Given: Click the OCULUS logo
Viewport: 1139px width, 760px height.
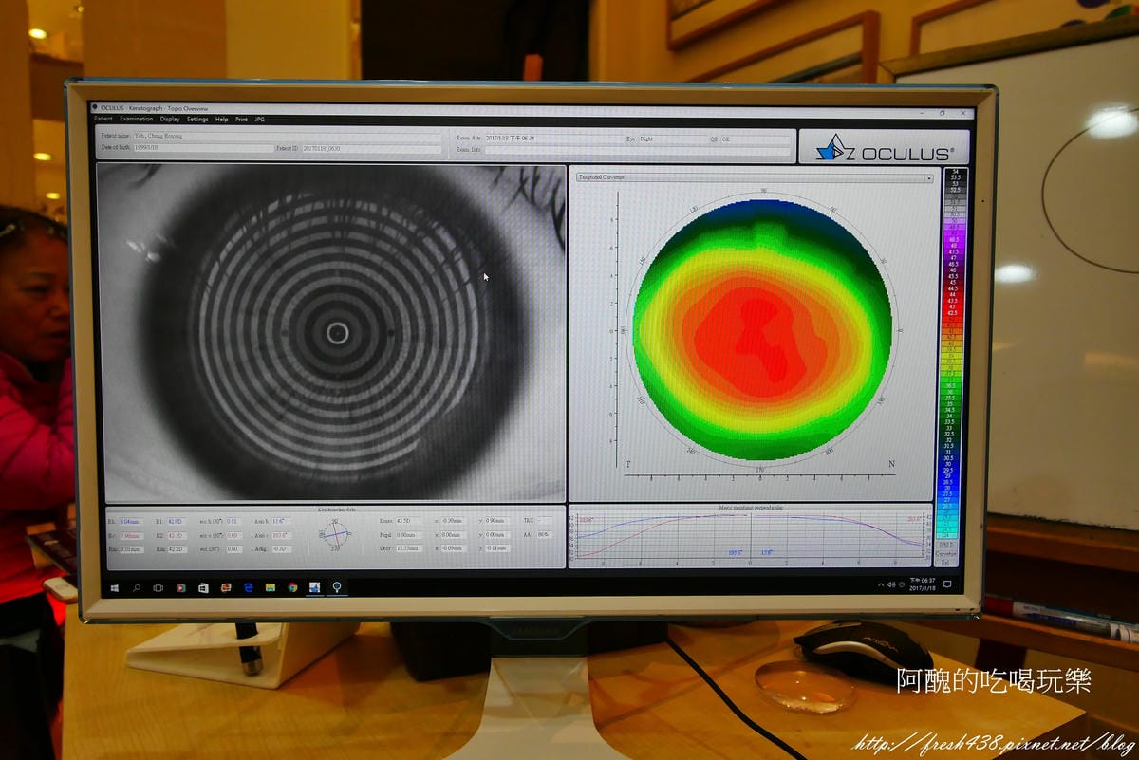Looking at the screenshot, I should (884, 147).
